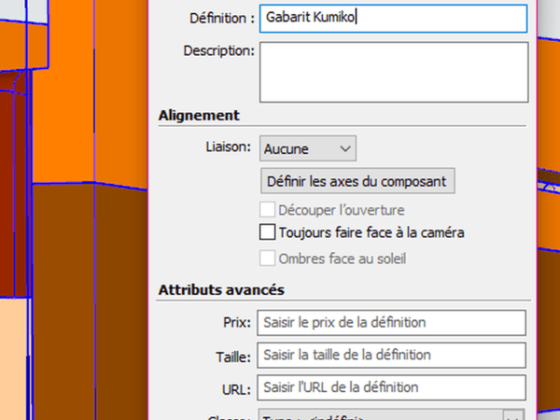Toggle Ombres face au soleil checkbox
The width and height of the screenshot is (560, 420).
point(268,259)
